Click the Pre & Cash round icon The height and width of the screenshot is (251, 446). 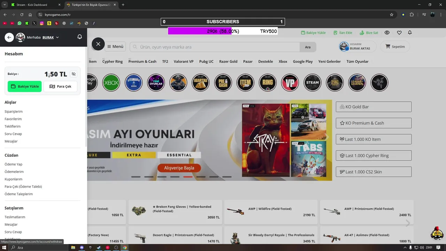[223, 83]
